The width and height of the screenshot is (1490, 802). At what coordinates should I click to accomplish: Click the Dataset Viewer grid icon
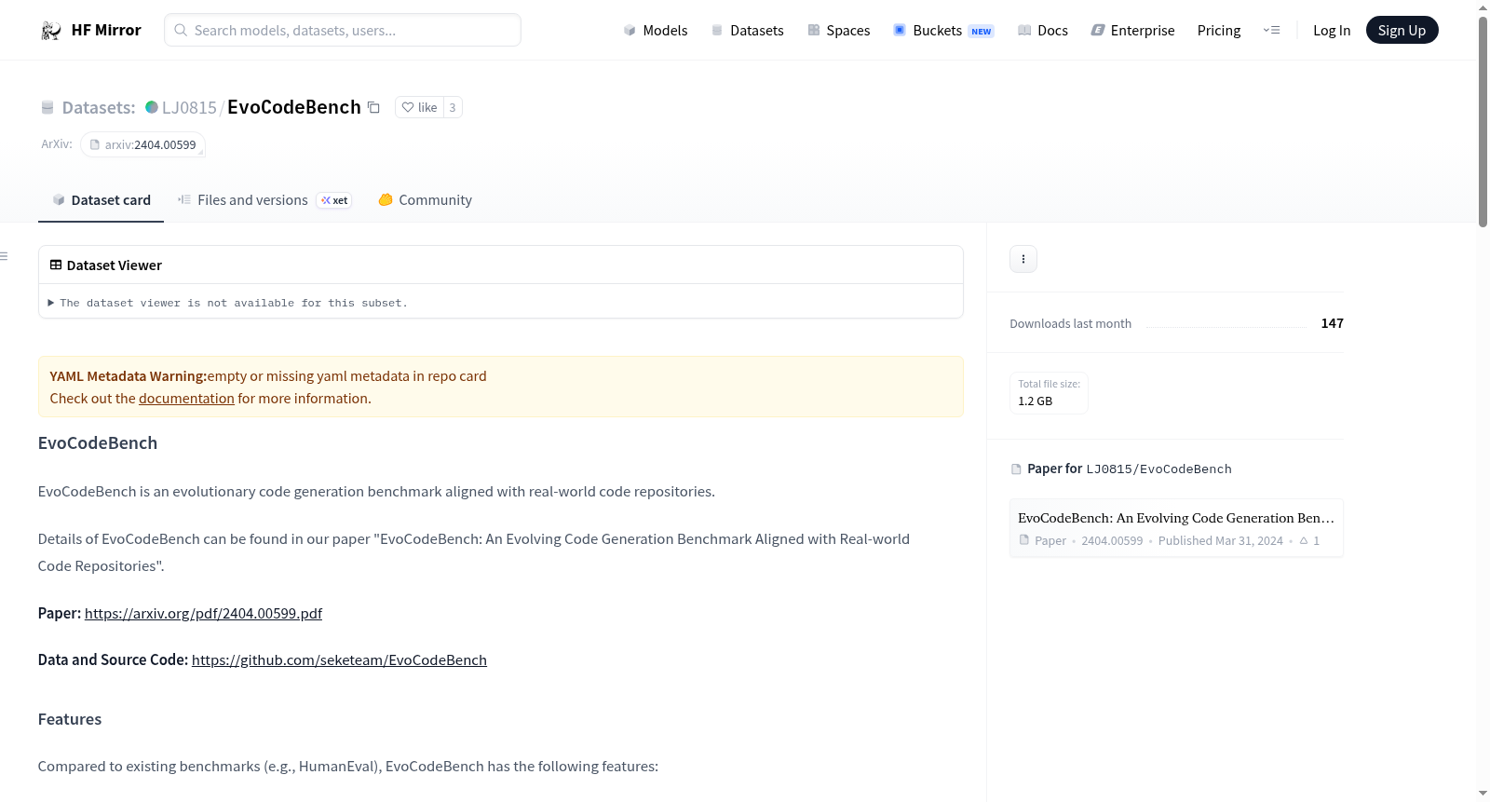tap(56, 265)
